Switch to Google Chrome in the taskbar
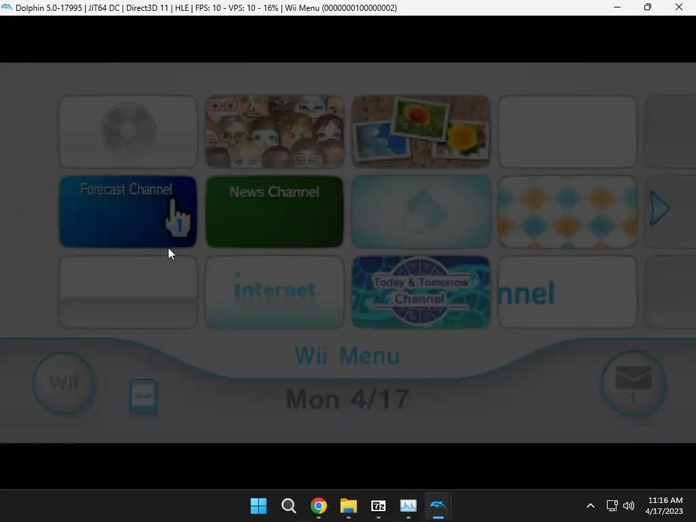The width and height of the screenshot is (696, 522). (x=318, y=506)
